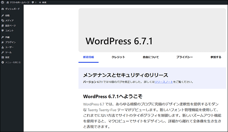Switch to the クレジット tab

coord(118,57)
